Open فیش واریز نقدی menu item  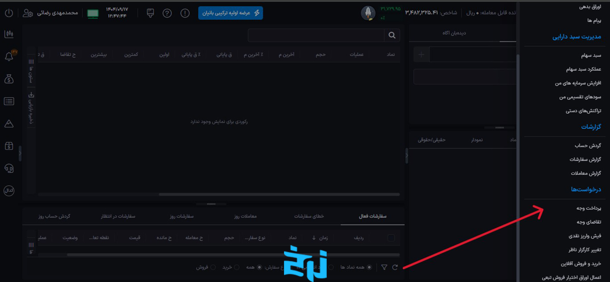click(585, 236)
